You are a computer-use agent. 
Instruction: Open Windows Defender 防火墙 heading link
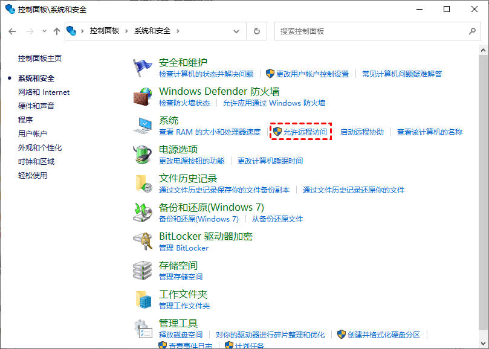click(219, 91)
